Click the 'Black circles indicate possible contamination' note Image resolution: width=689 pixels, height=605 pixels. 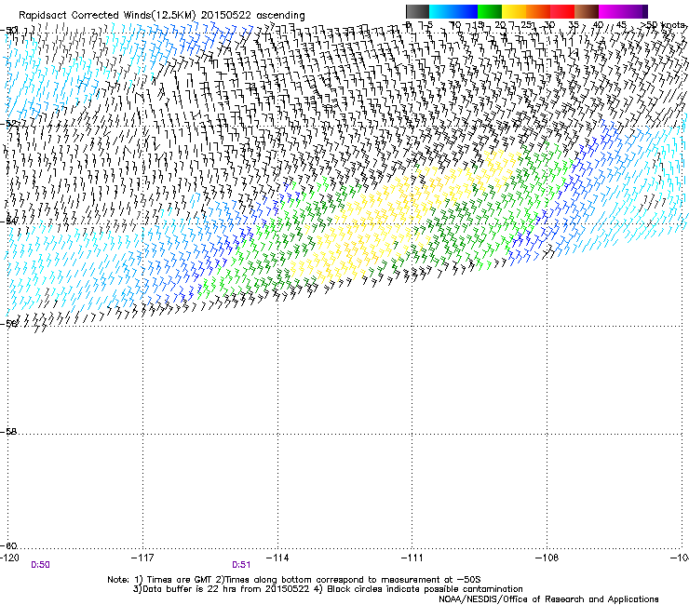(425, 589)
